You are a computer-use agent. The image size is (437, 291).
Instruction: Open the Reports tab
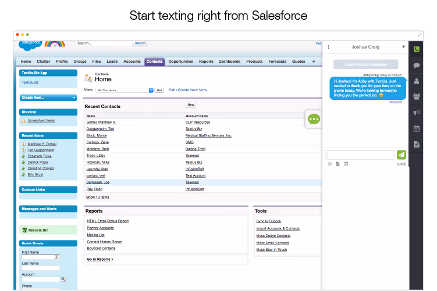[x=206, y=61]
